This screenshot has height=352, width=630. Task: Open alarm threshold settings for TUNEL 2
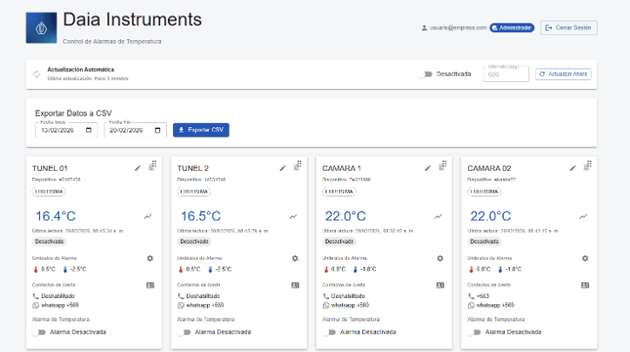295,258
